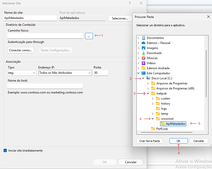Click the Caminho físico text field

click(45, 36)
